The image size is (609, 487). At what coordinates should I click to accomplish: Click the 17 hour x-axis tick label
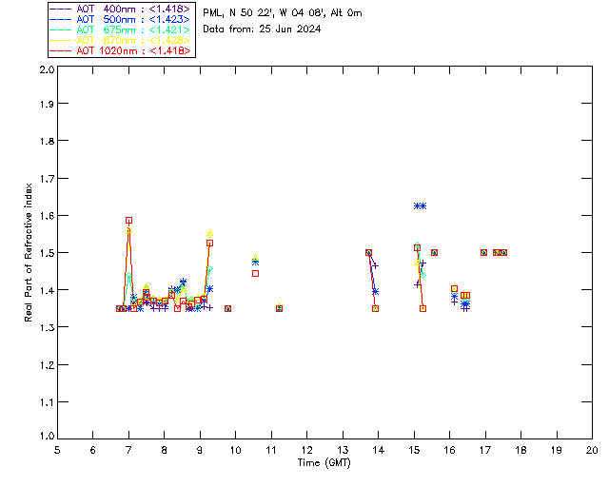coord(485,450)
